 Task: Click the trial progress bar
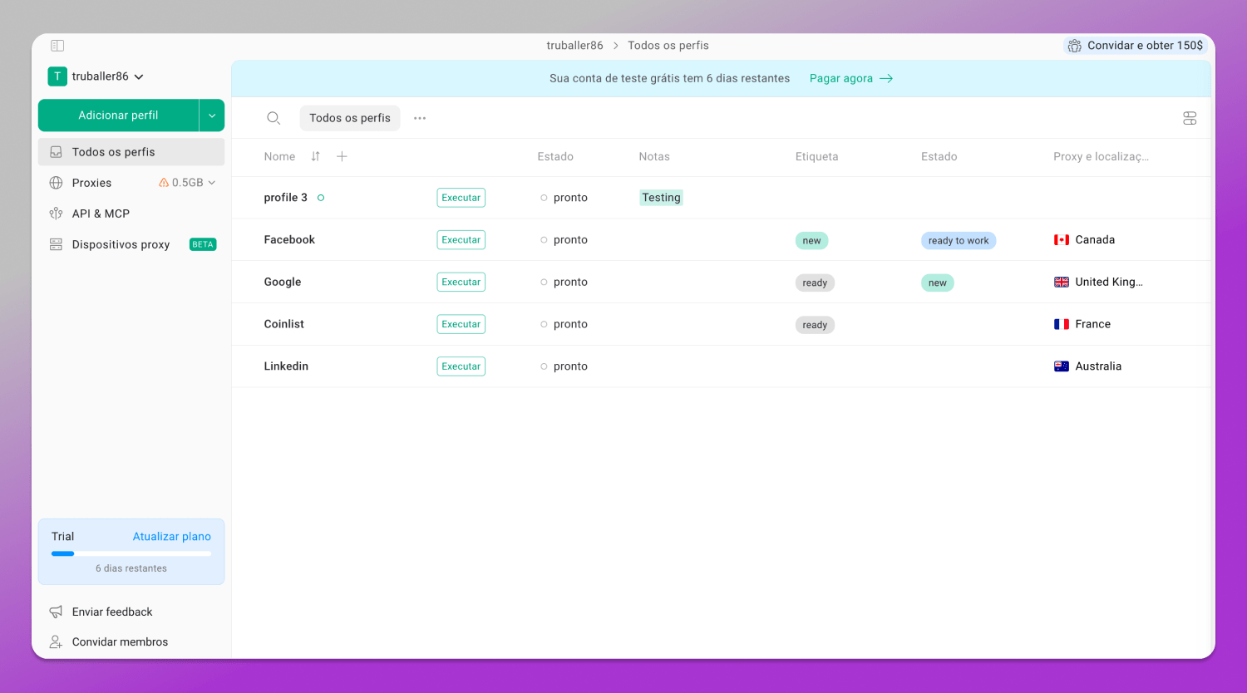pyautogui.click(x=131, y=553)
